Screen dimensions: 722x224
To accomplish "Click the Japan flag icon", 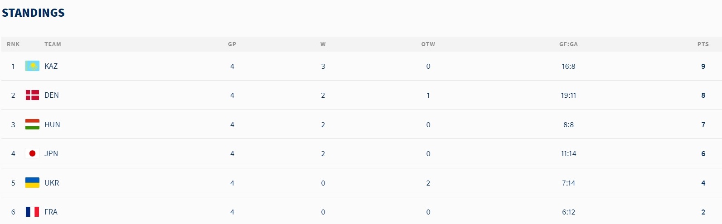I will coord(32,153).
